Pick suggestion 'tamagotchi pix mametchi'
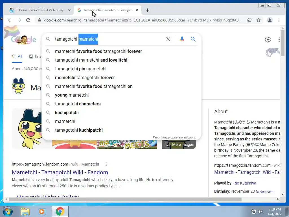This screenshot has width=289, height=217. (121, 69)
